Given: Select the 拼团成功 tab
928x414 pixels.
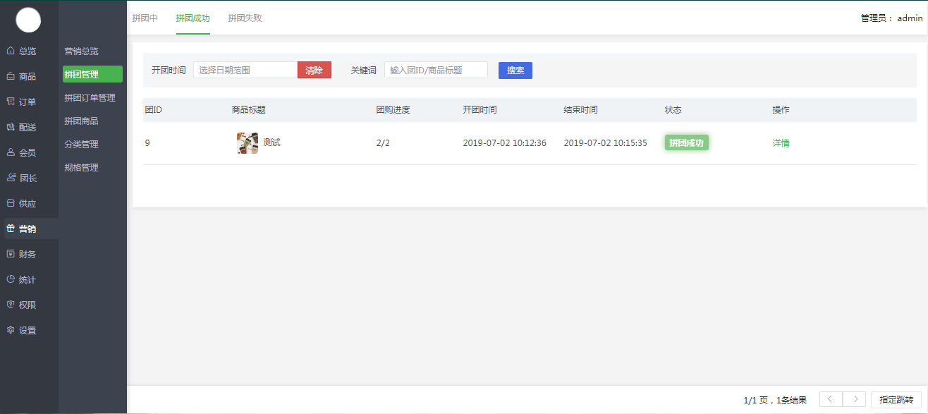Looking at the screenshot, I should pos(193,18).
